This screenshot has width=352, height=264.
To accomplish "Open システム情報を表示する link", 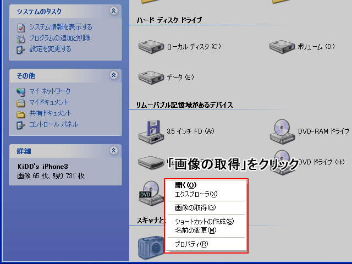I will 61,27.
